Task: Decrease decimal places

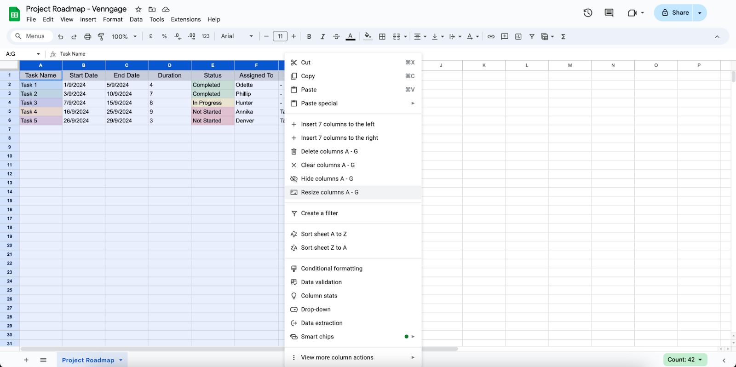Action: point(178,36)
